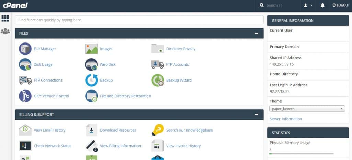Click the File Manager text link
This screenshot has width=352, height=160.
coord(45,49)
